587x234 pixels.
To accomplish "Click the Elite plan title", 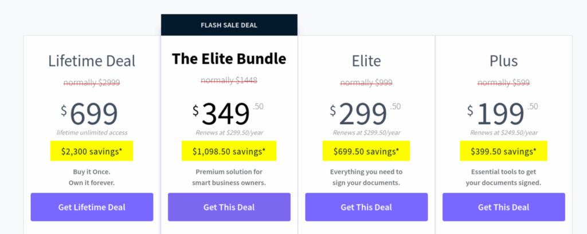I will tap(366, 61).
